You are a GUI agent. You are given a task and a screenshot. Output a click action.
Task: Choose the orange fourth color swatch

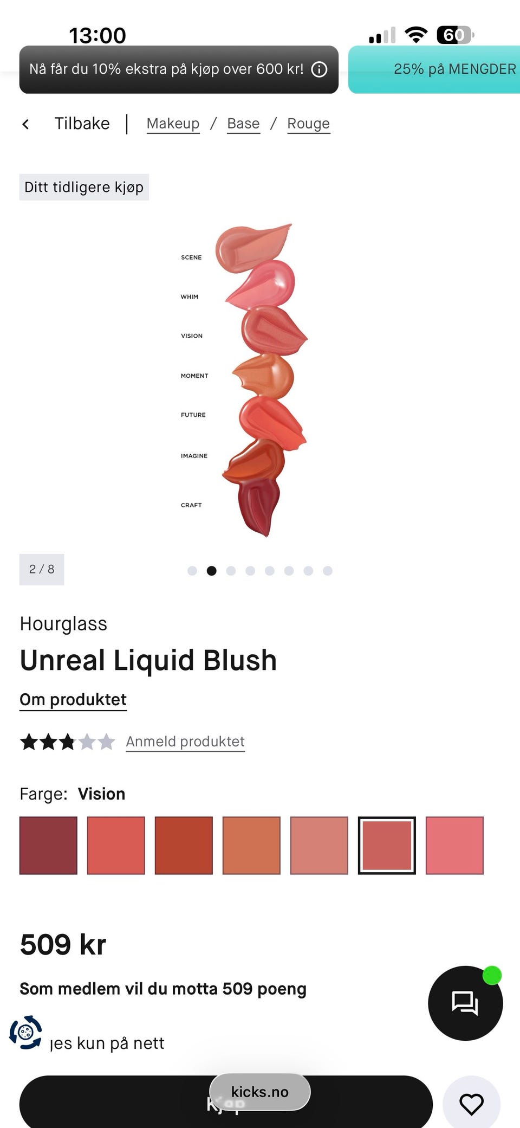click(x=251, y=845)
